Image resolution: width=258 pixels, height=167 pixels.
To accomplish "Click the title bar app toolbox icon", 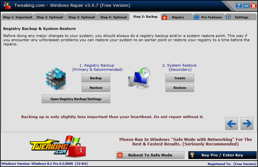I will coord(7,5).
